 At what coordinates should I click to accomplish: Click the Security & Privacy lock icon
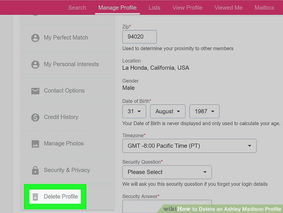(35, 170)
